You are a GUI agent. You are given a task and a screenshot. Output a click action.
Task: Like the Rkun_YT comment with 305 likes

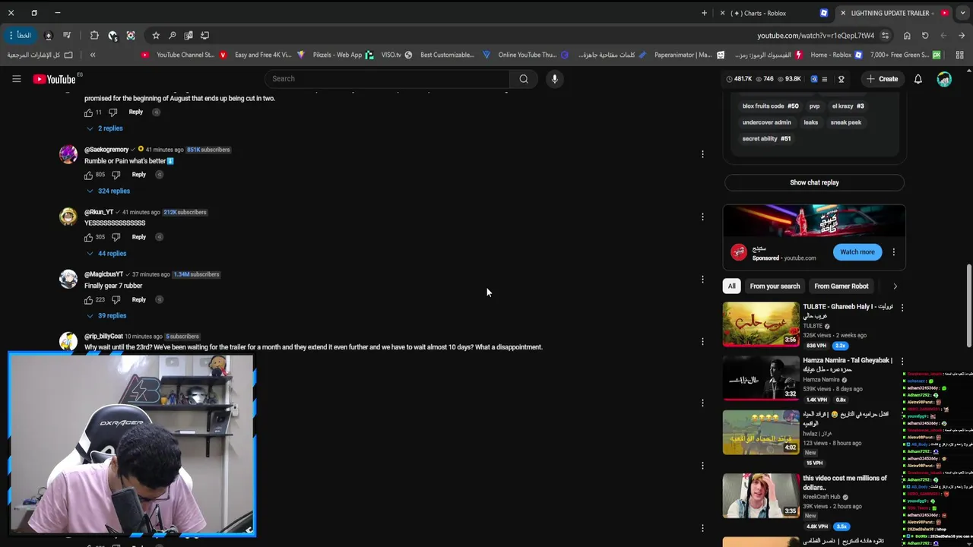click(88, 237)
